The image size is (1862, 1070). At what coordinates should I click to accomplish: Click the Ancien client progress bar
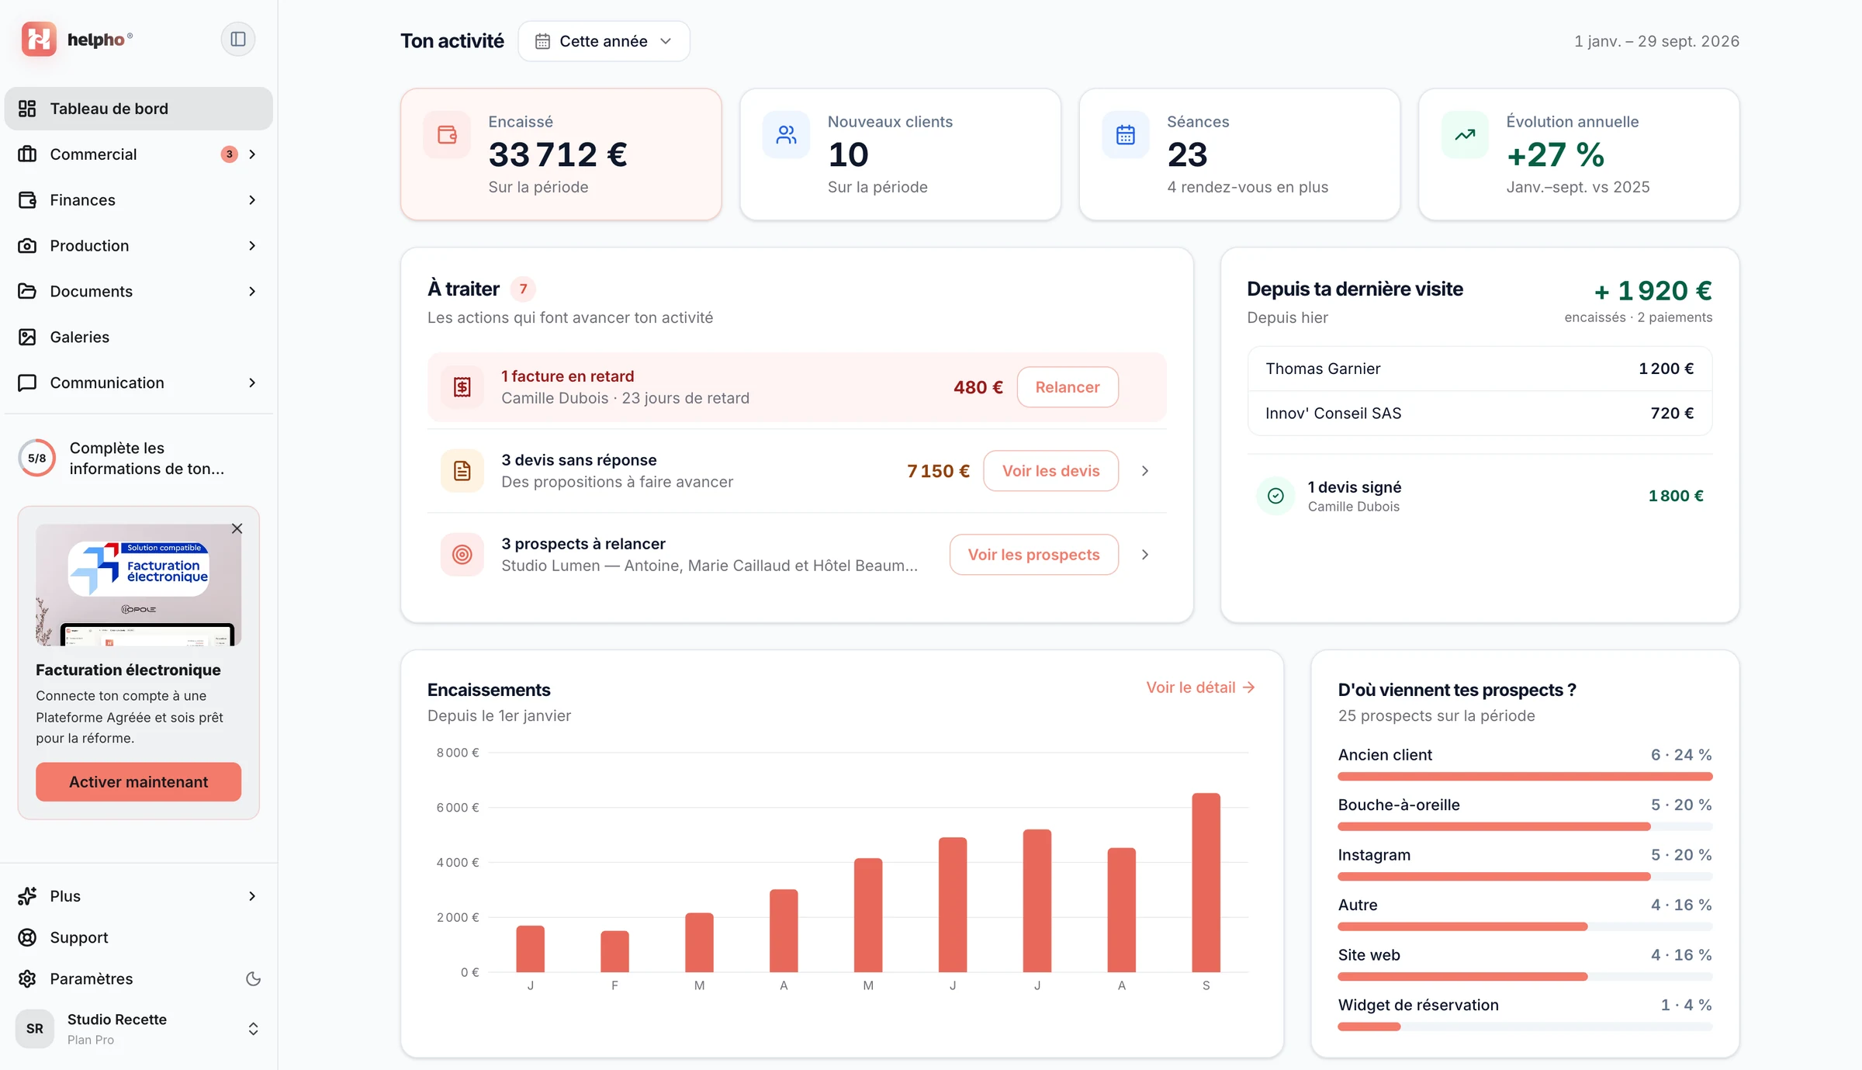coord(1525,776)
